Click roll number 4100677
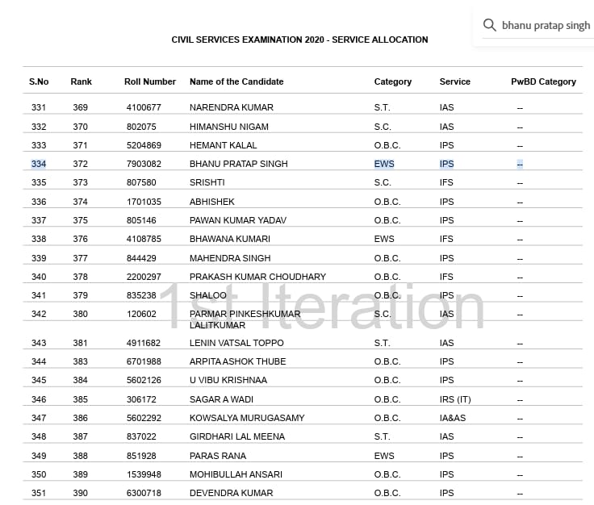The image size is (594, 505). [x=144, y=107]
